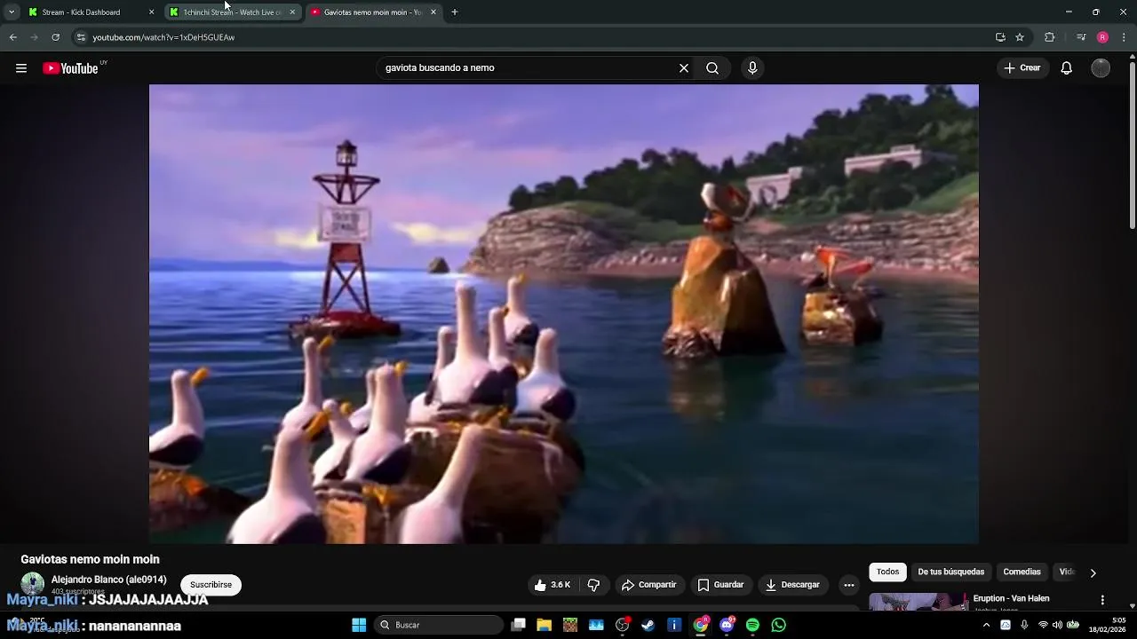
Task: Click the browser address bar URL
Action: [163, 37]
